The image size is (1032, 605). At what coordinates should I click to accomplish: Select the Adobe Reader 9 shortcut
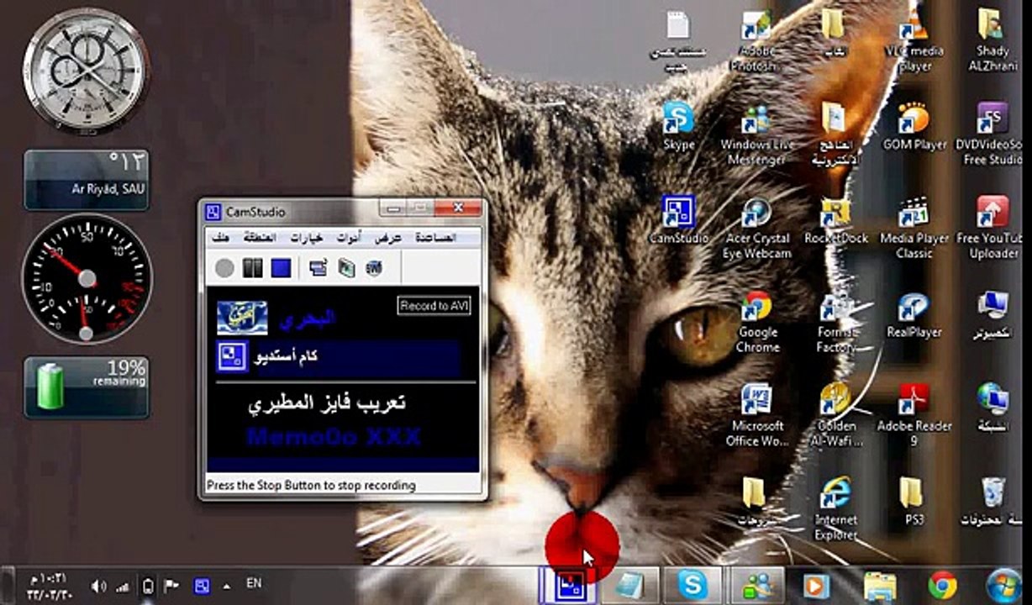(x=914, y=416)
